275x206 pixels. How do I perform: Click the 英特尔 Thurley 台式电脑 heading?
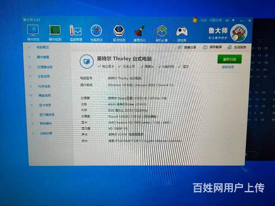(x=124, y=59)
